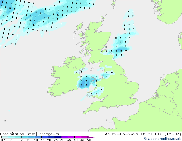182x141 pixels.
Task: Select the 5–10 mm legend swatch
Action: (31, 137)
